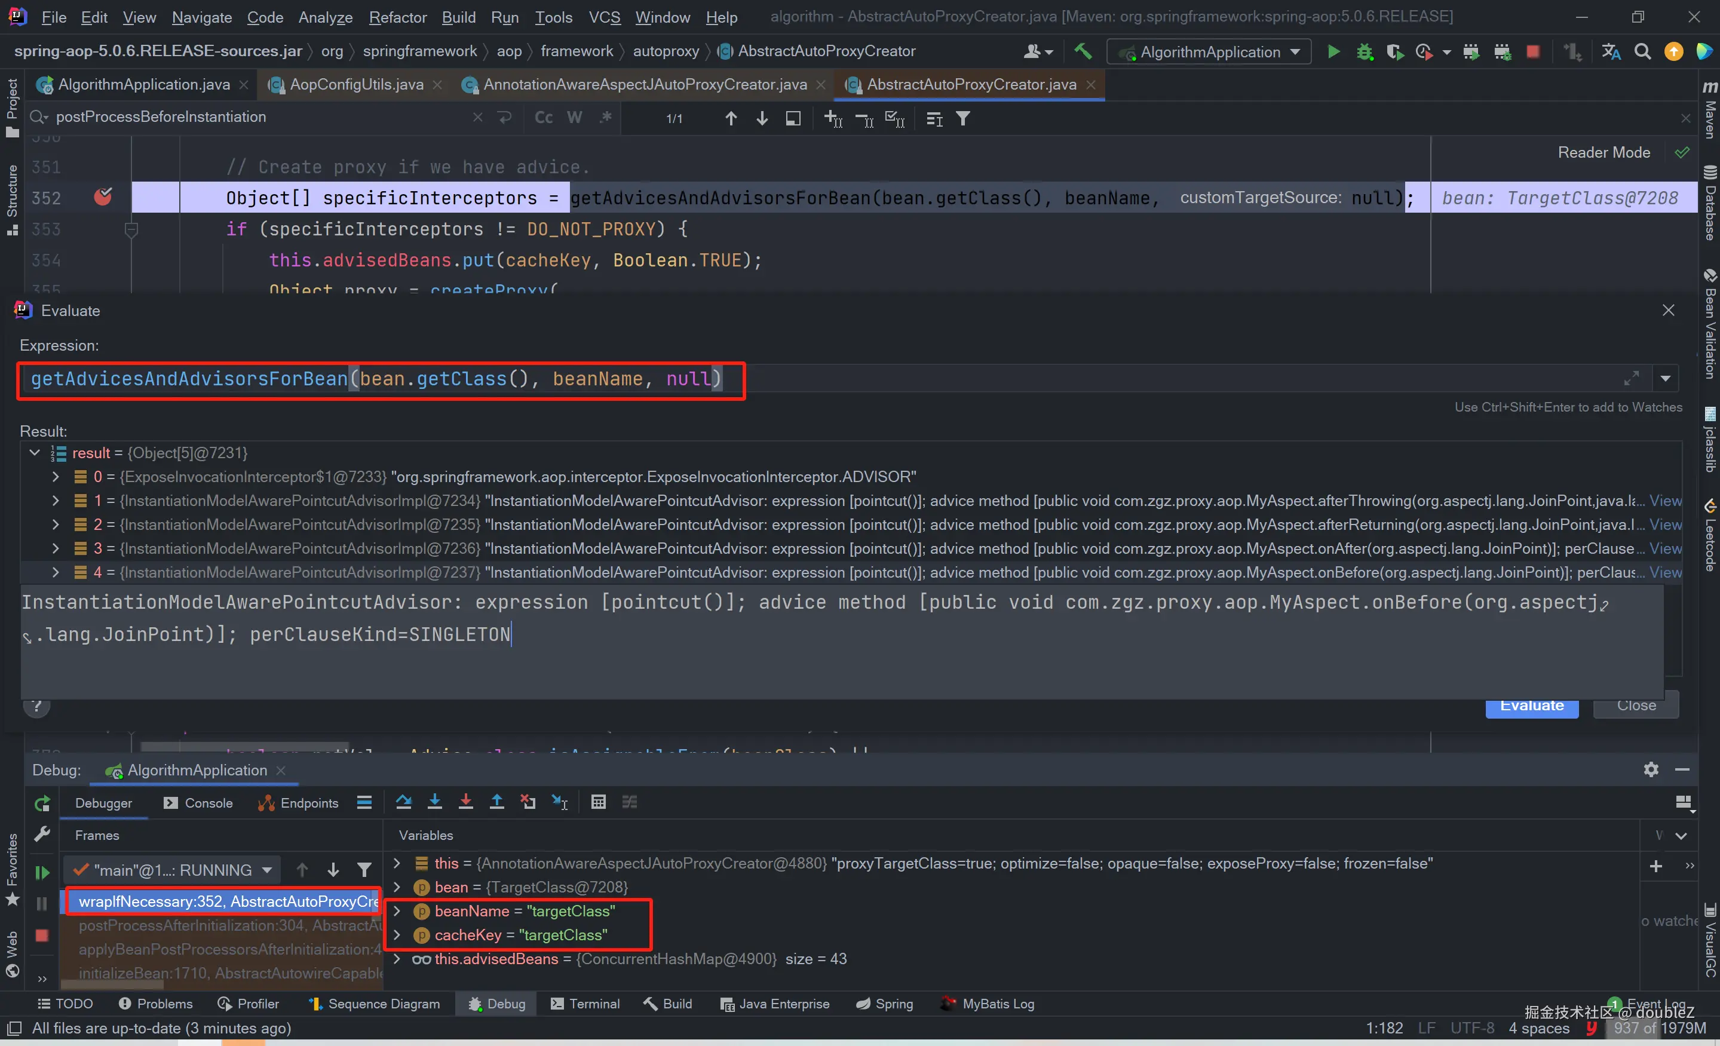Toggle the breakpoint on line 352

click(x=103, y=198)
